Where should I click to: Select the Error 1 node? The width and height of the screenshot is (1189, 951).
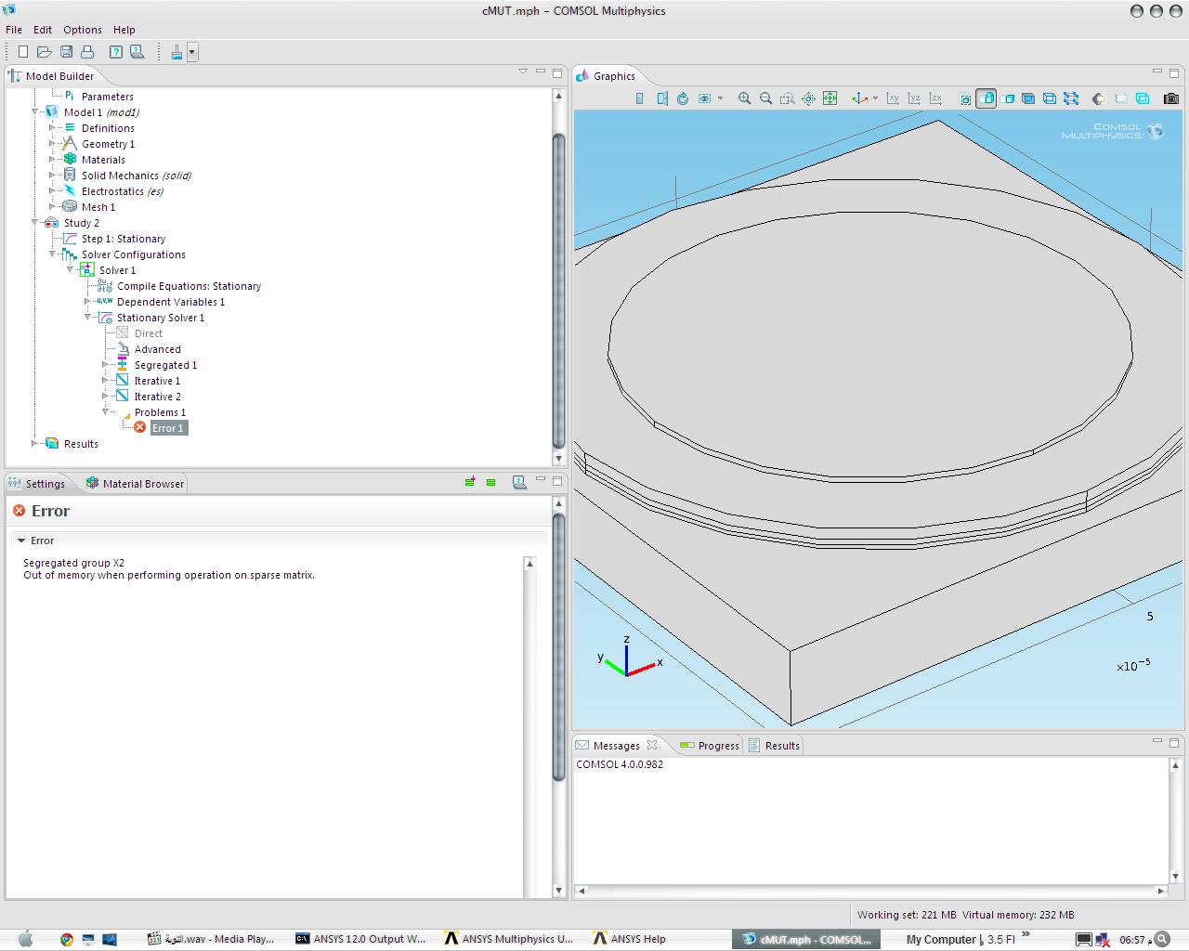tap(168, 428)
